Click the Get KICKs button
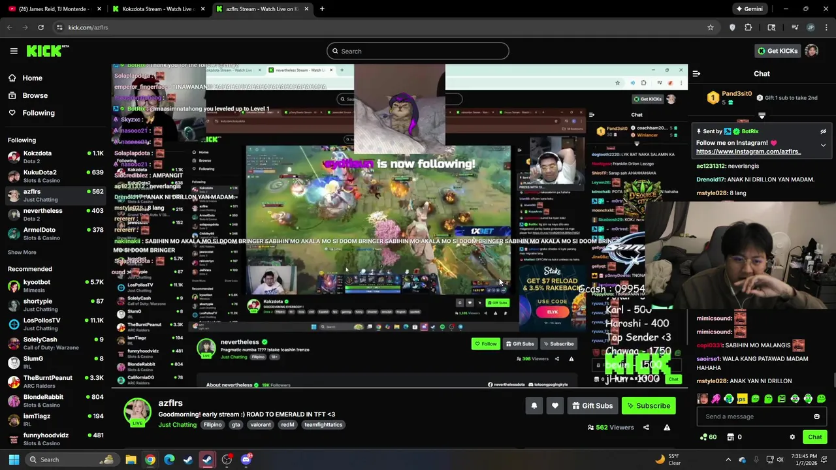836x470 pixels. pyautogui.click(x=777, y=51)
